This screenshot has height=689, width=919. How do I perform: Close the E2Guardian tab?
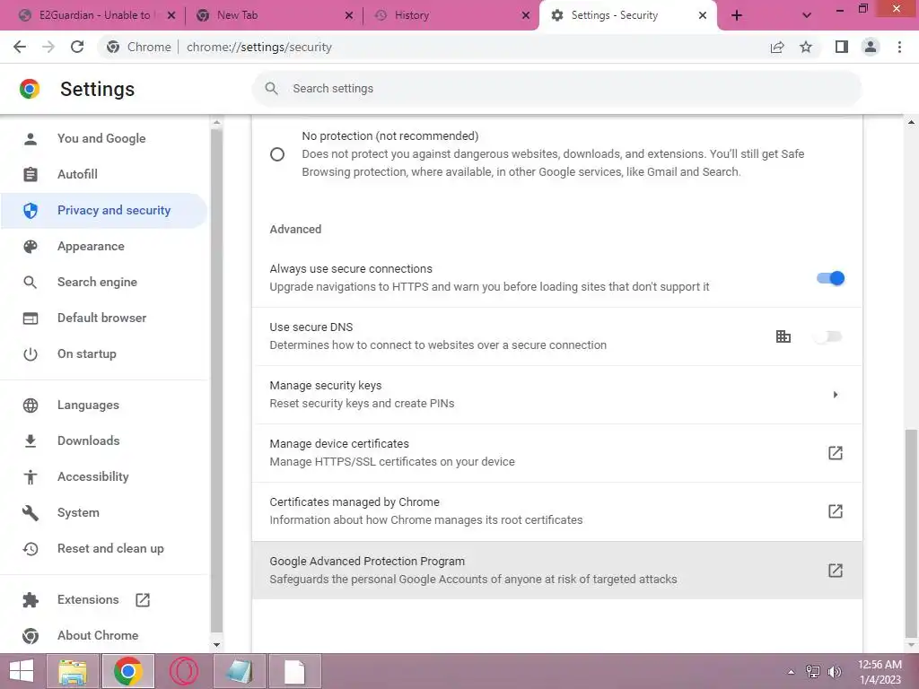[171, 16]
